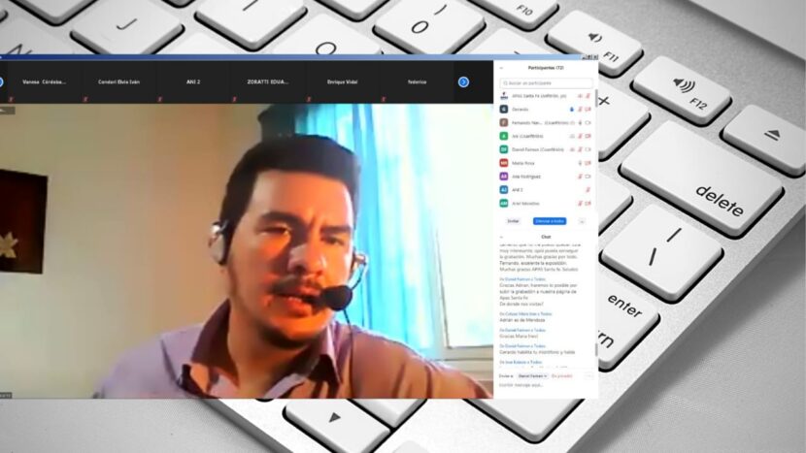Show next participants in the gallery strip
Image resolution: width=806 pixels, height=453 pixels.
point(463,82)
